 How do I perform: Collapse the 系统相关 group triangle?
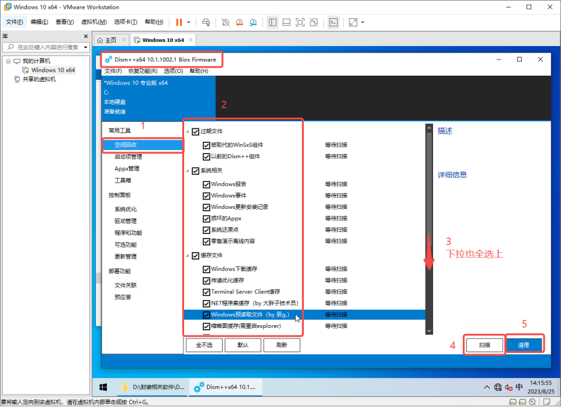[187, 171]
